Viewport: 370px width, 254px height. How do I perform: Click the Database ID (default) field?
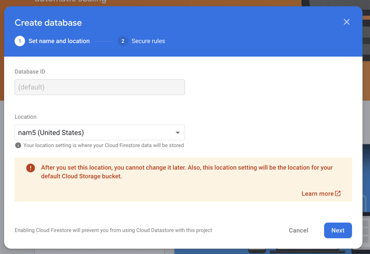(x=99, y=87)
